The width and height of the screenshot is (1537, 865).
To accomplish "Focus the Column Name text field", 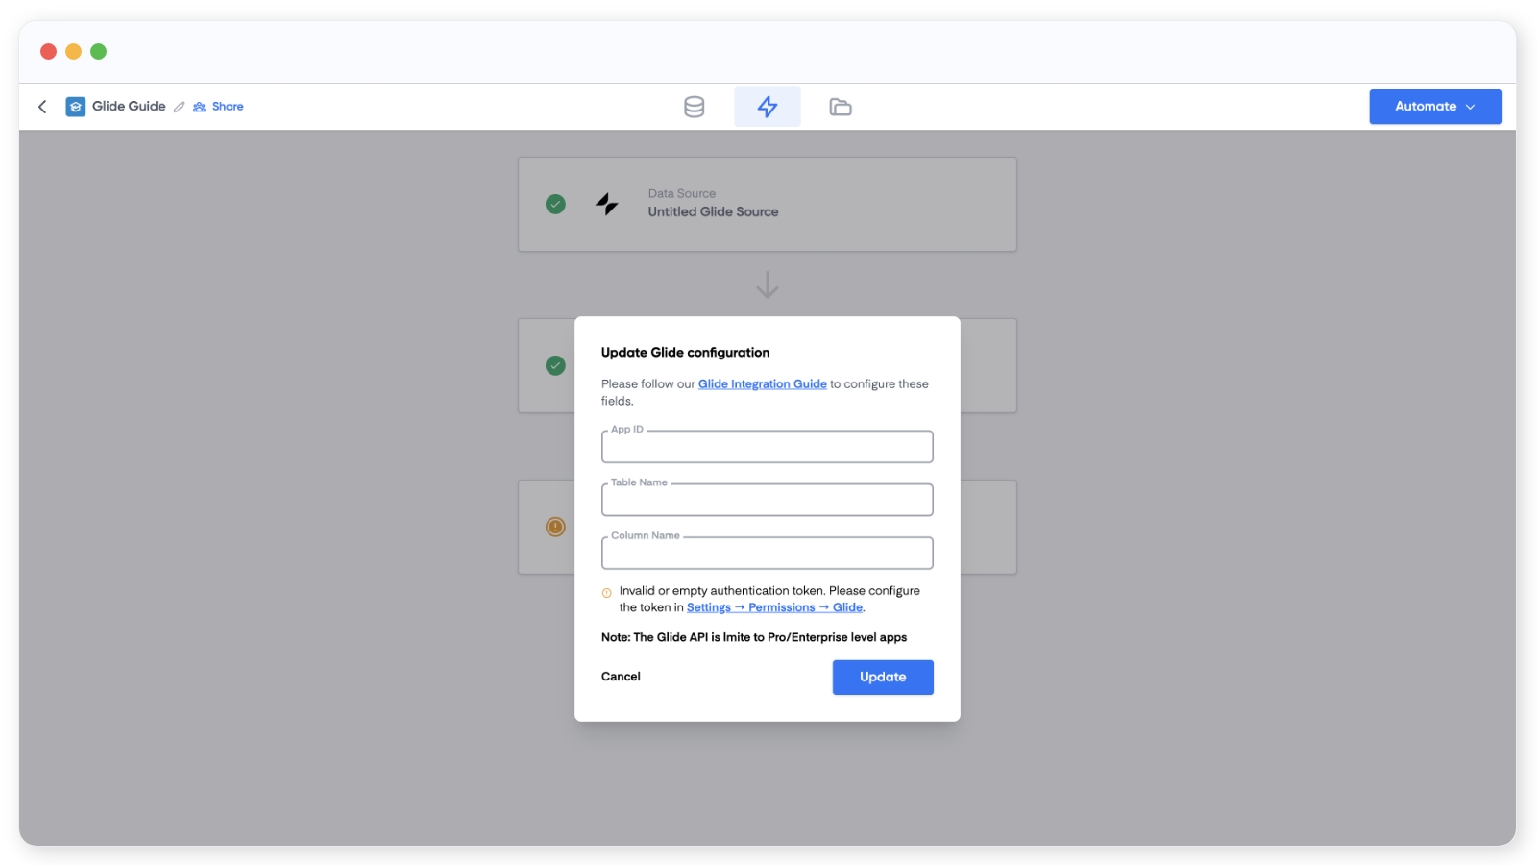I will [x=767, y=554].
